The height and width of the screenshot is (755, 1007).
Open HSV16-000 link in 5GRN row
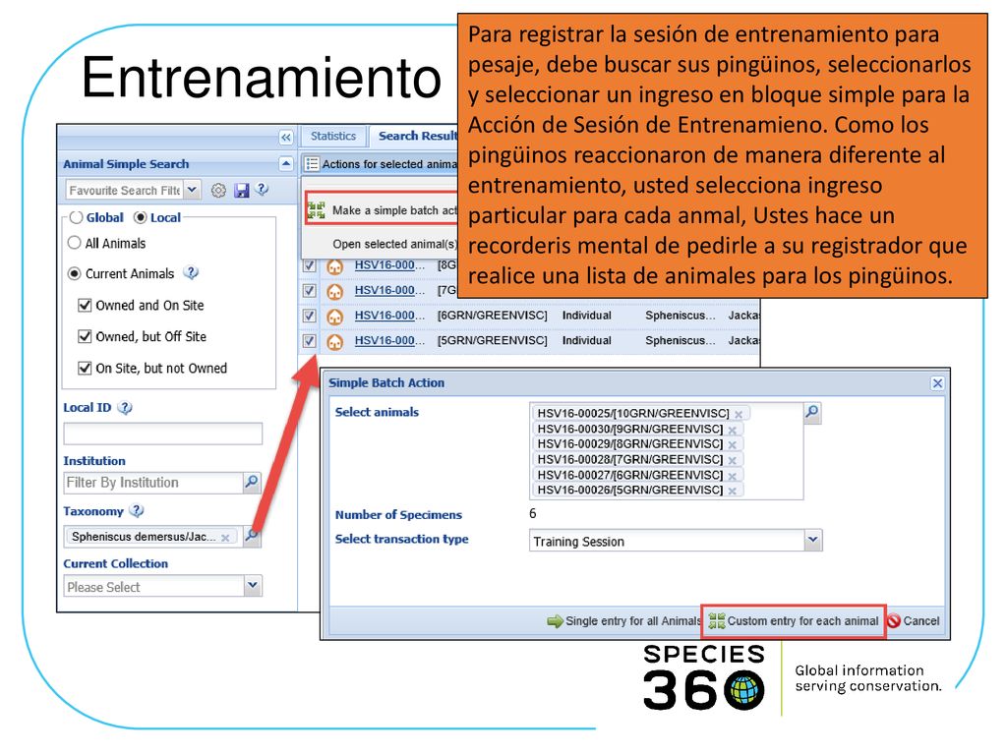pyautogui.click(x=389, y=340)
